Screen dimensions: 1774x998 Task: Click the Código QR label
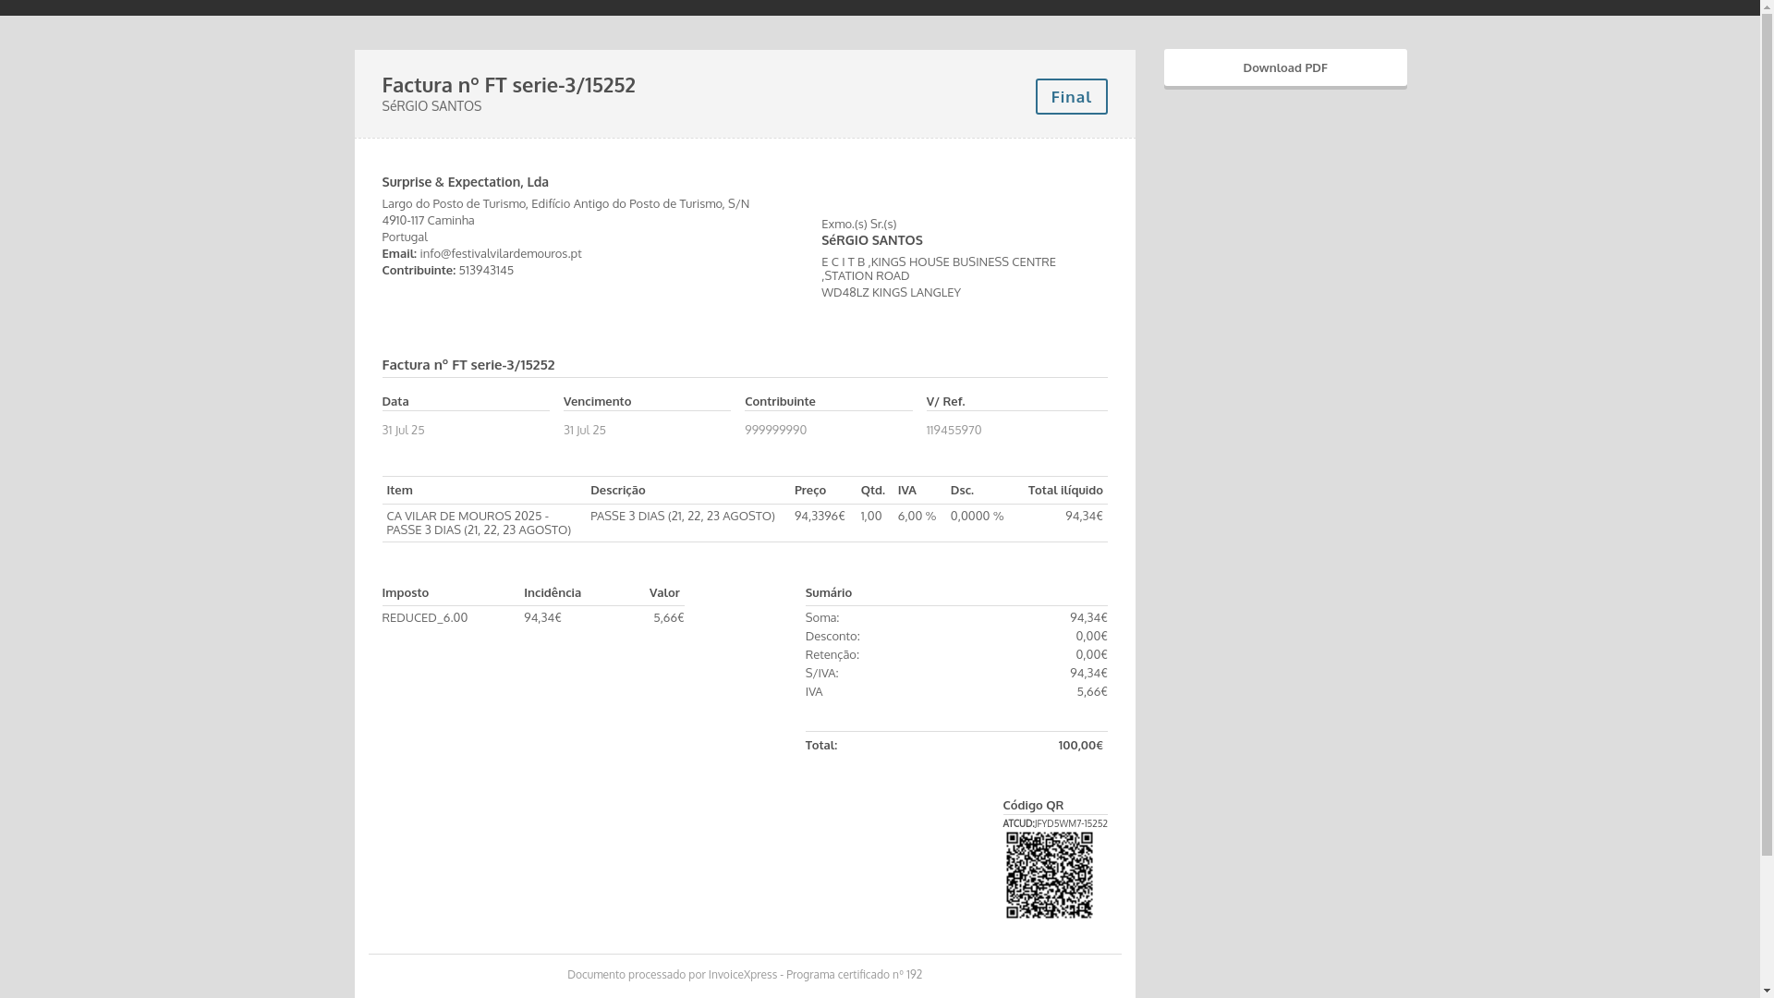(1032, 806)
